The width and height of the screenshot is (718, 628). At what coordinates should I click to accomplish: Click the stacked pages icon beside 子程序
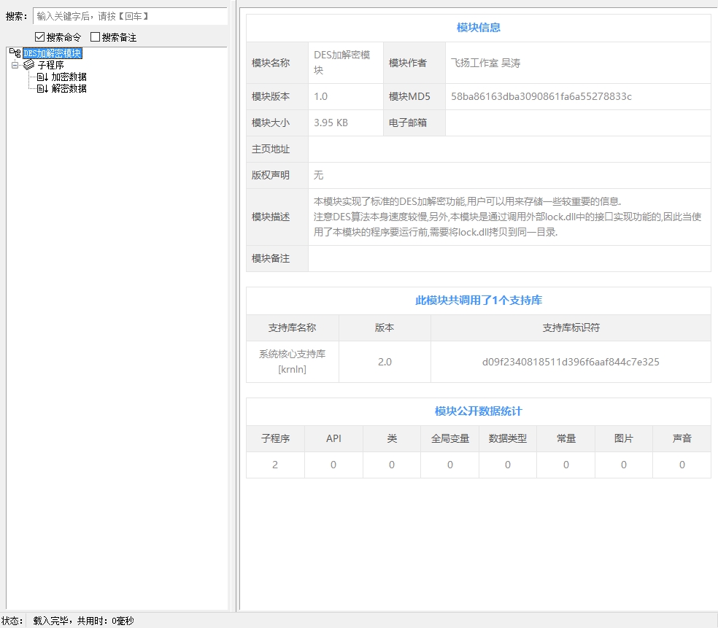pyautogui.click(x=29, y=65)
